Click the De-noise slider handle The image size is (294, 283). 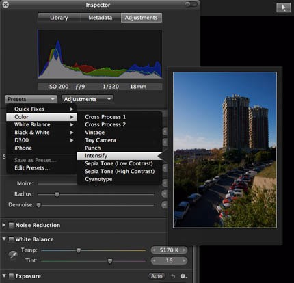click(39, 205)
